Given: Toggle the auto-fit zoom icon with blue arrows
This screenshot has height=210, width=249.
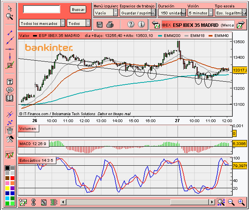Looking at the screenshot, I should (221, 202).
